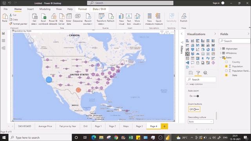Select the highlighted Map visual icon
The image size is (251, 141).
click(x=187, y=54)
